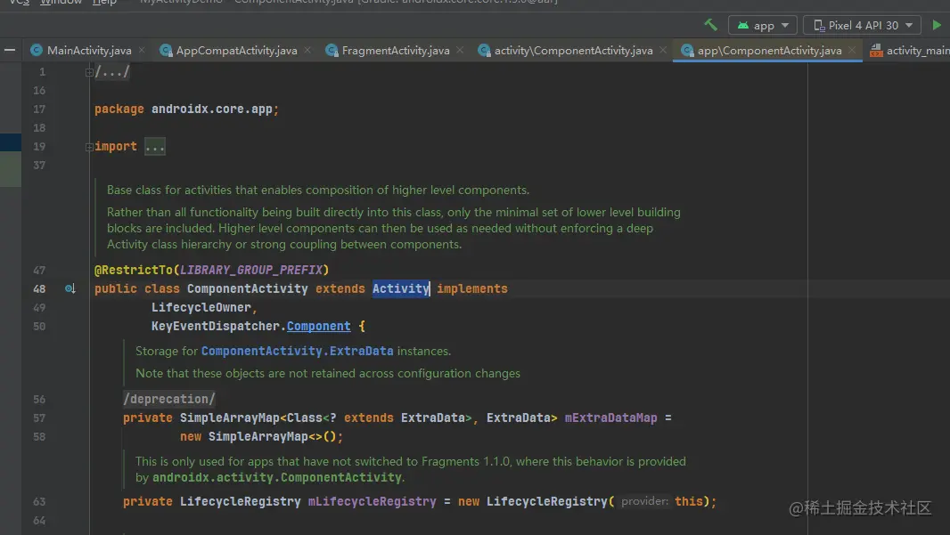Screen dimensions: 950x535
Task: Open the ComponentActivity.ExtraData doc link
Action: [297, 351]
